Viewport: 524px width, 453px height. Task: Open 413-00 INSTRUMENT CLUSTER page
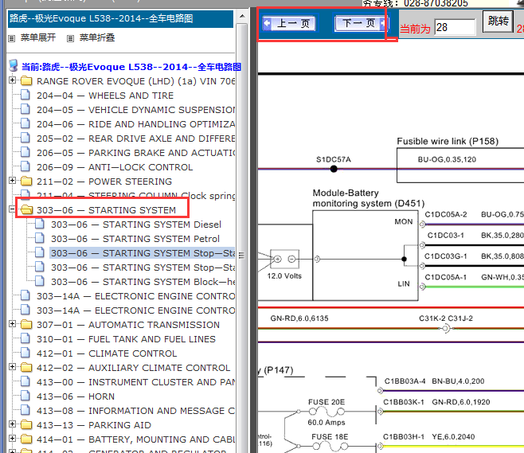136,382
